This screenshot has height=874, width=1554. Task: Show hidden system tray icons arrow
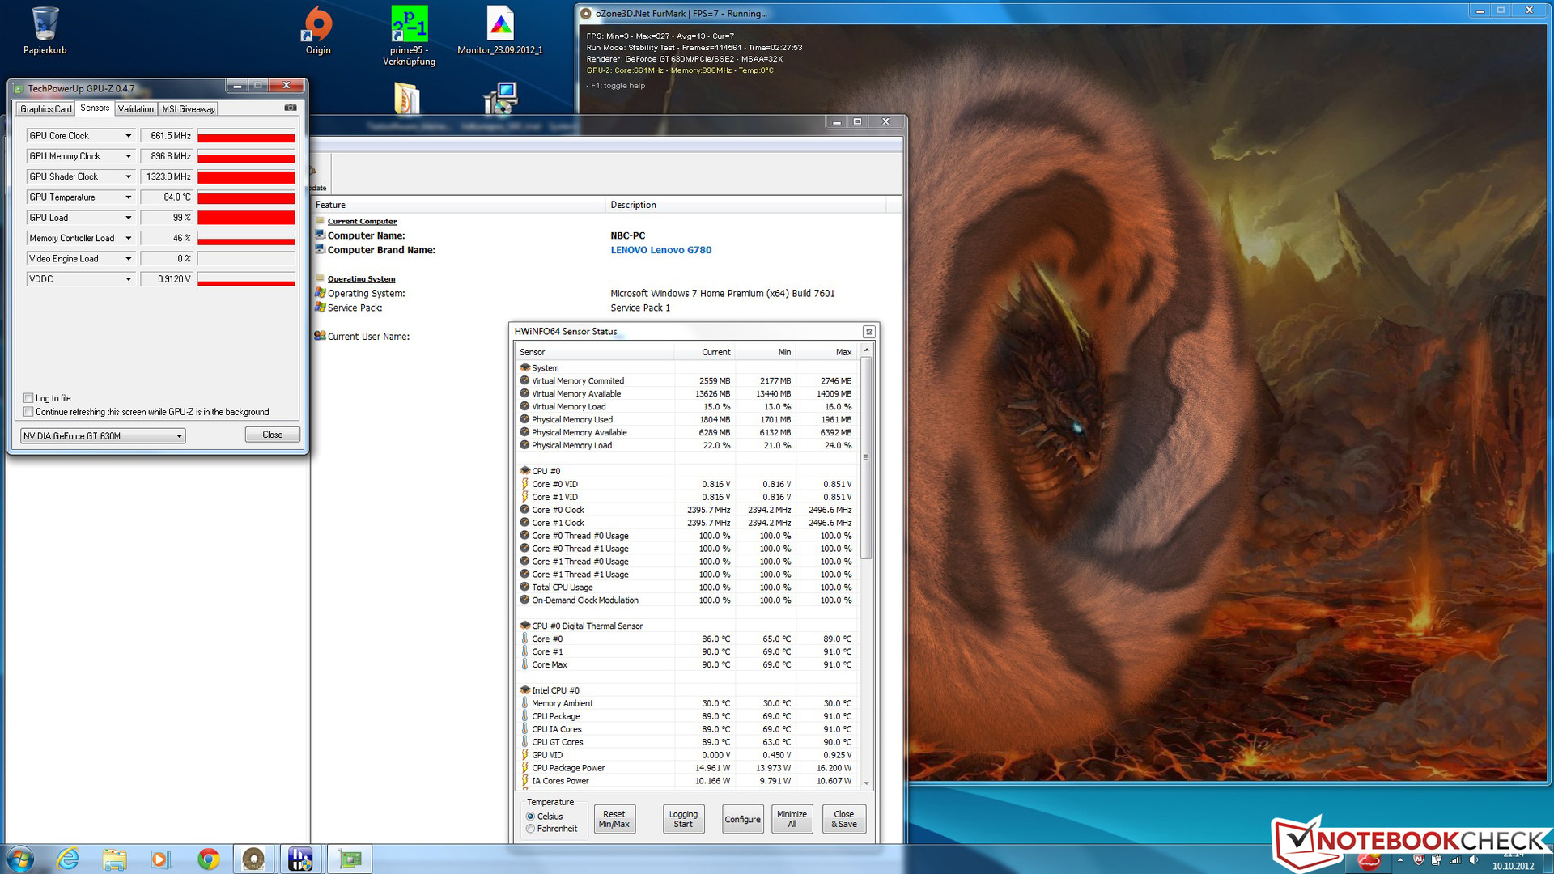(1400, 859)
